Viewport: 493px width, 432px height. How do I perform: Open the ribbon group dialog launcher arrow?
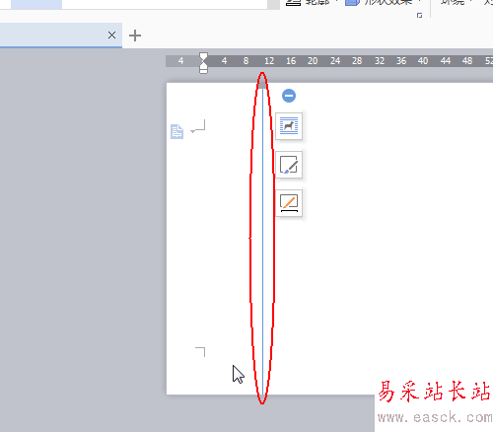(419, 15)
